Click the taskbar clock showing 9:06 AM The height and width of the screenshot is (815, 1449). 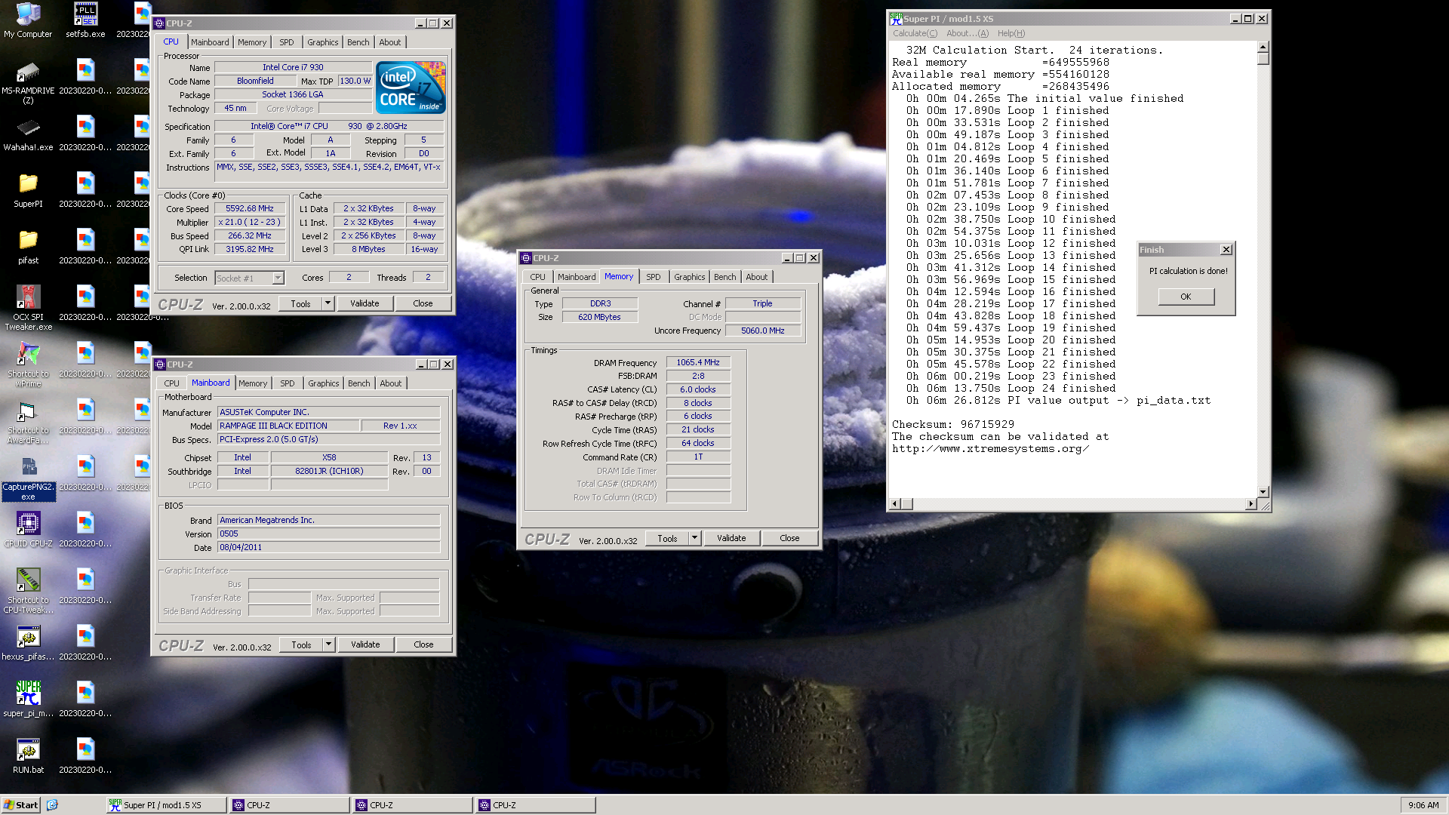click(x=1423, y=805)
